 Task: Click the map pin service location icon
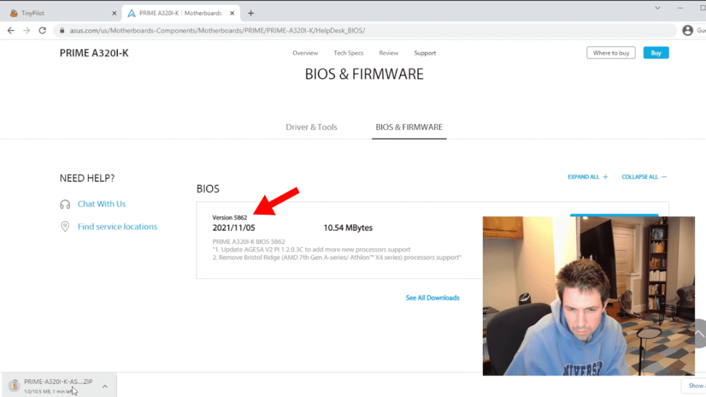[65, 227]
